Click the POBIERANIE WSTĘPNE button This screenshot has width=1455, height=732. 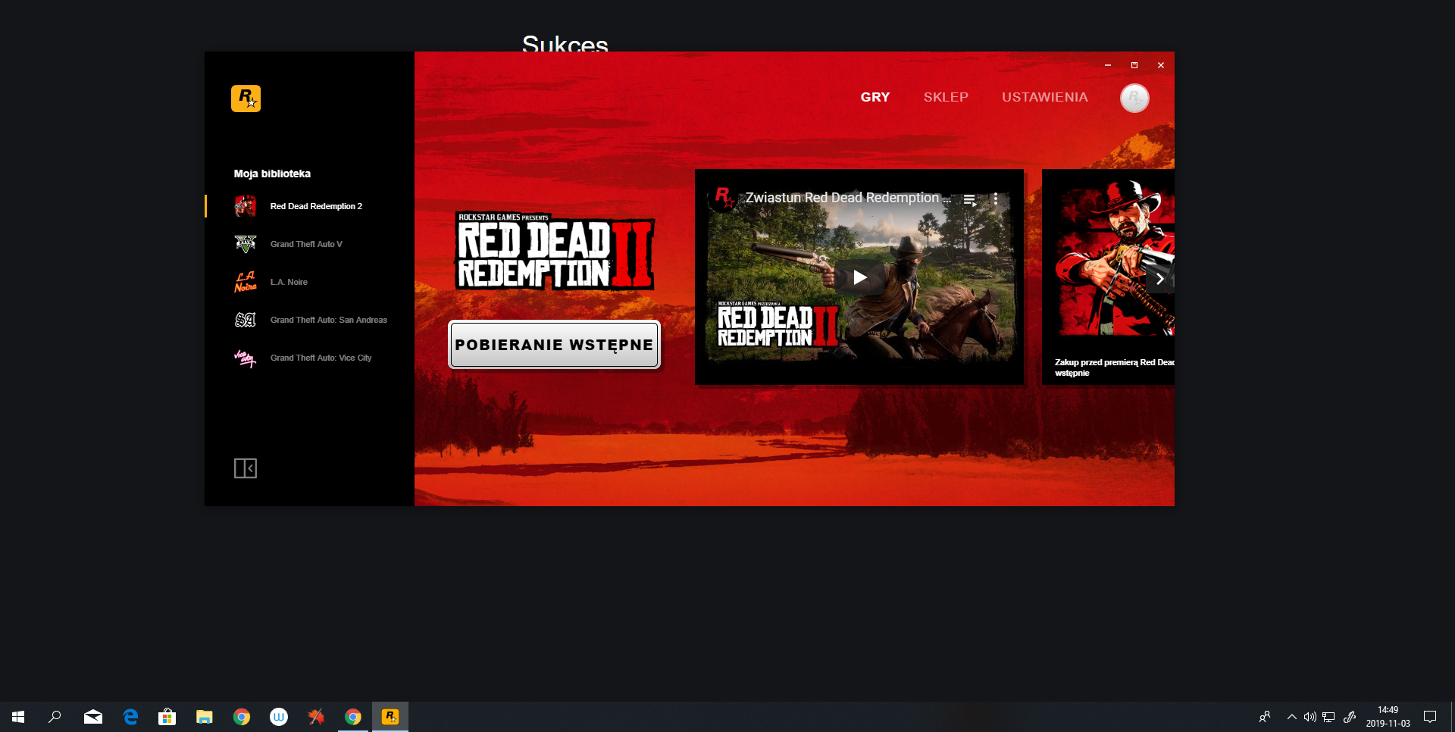pyautogui.click(x=555, y=345)
